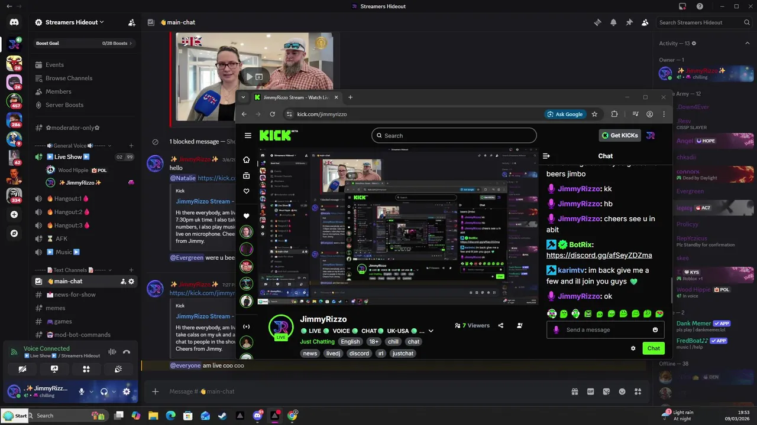This screenshot has height=425, width=757.
Task: Invite people icon beside the server name
Action: tap(131, 22)
